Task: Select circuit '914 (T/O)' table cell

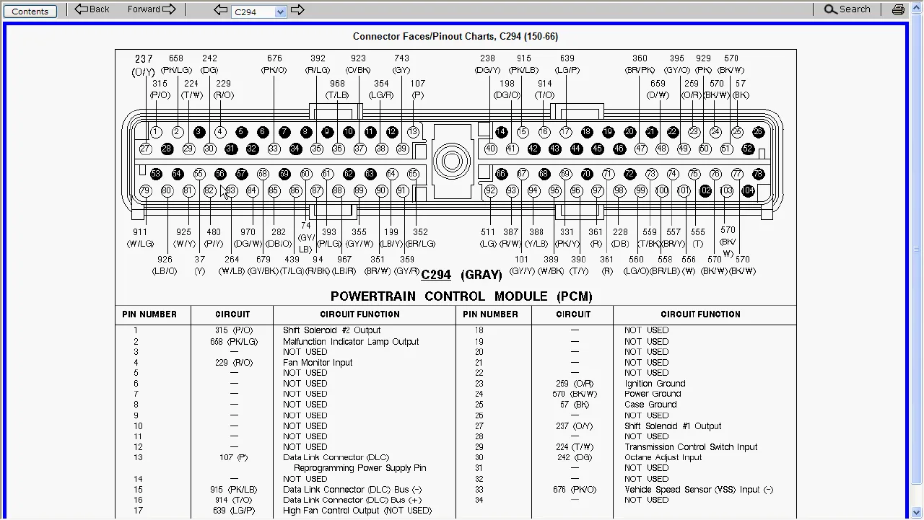Action: pos(234,500)
